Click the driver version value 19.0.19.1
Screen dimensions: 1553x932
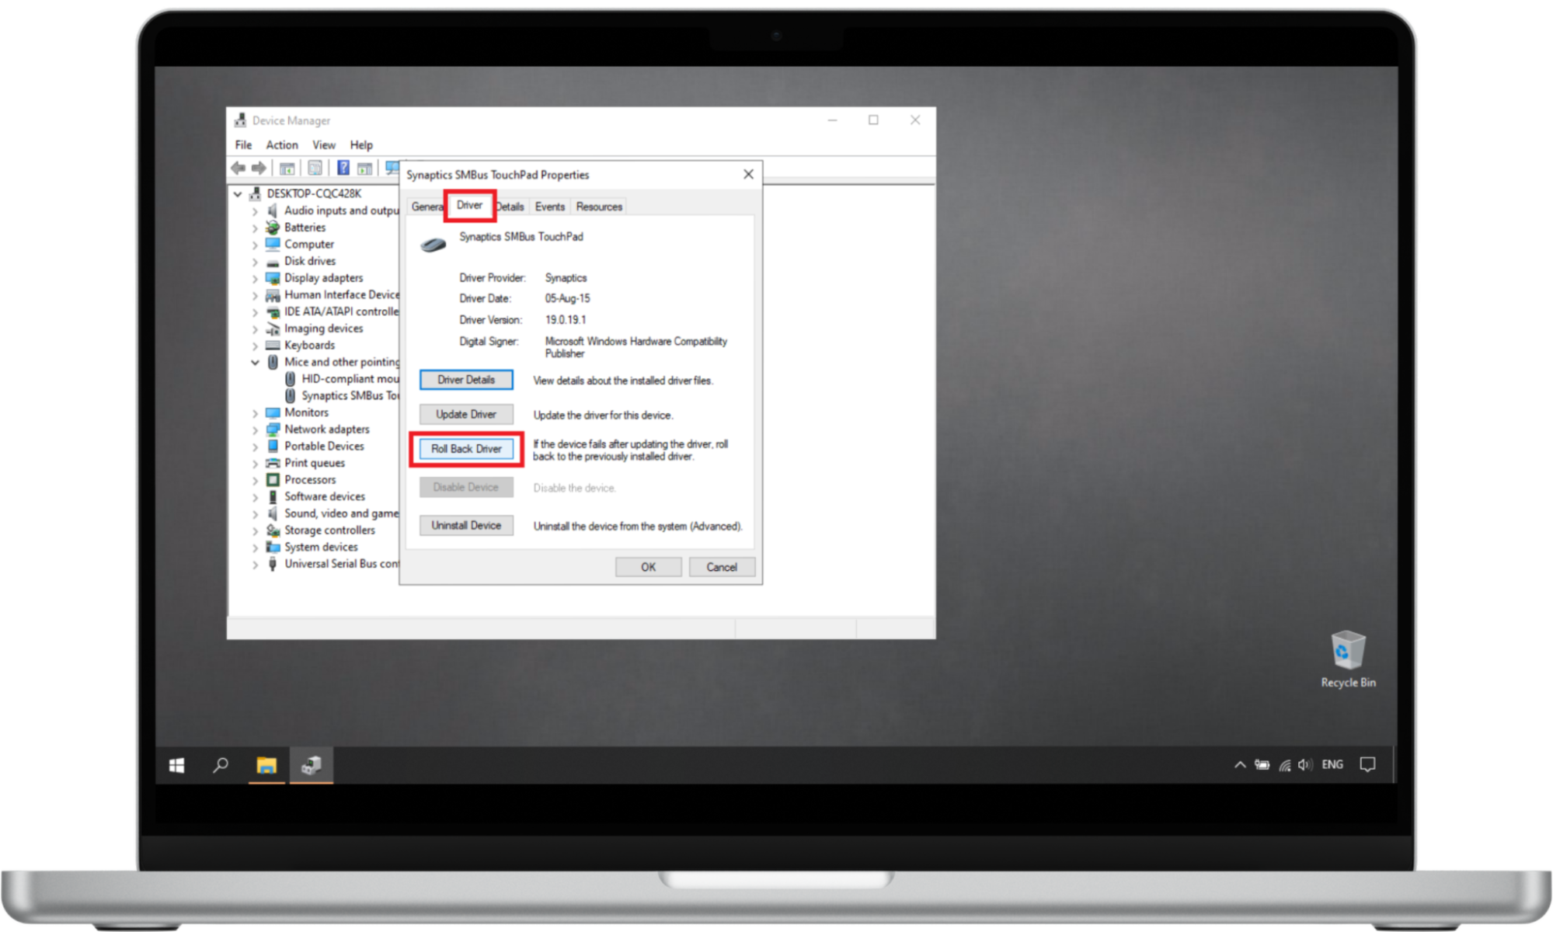click(566, 320)
